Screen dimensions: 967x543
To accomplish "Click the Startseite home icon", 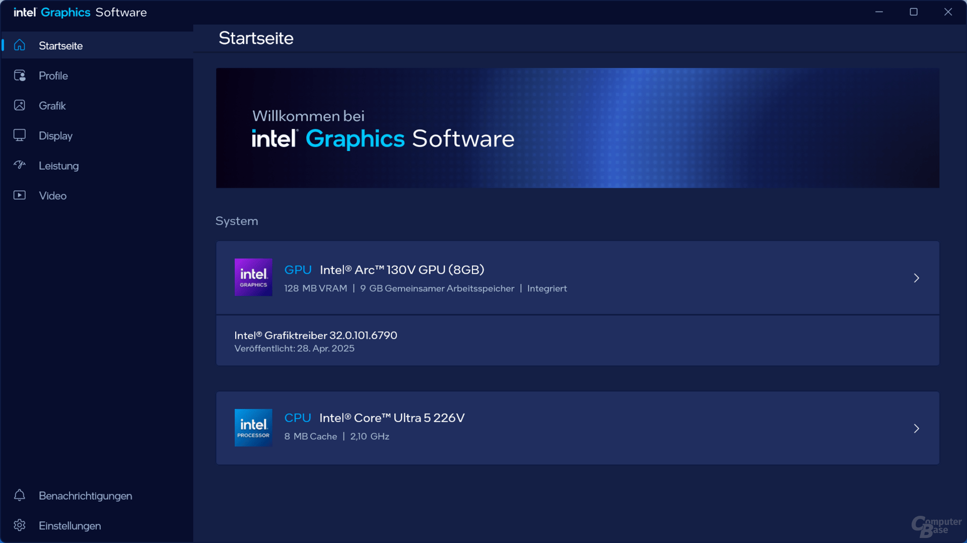I will point(20,45).
